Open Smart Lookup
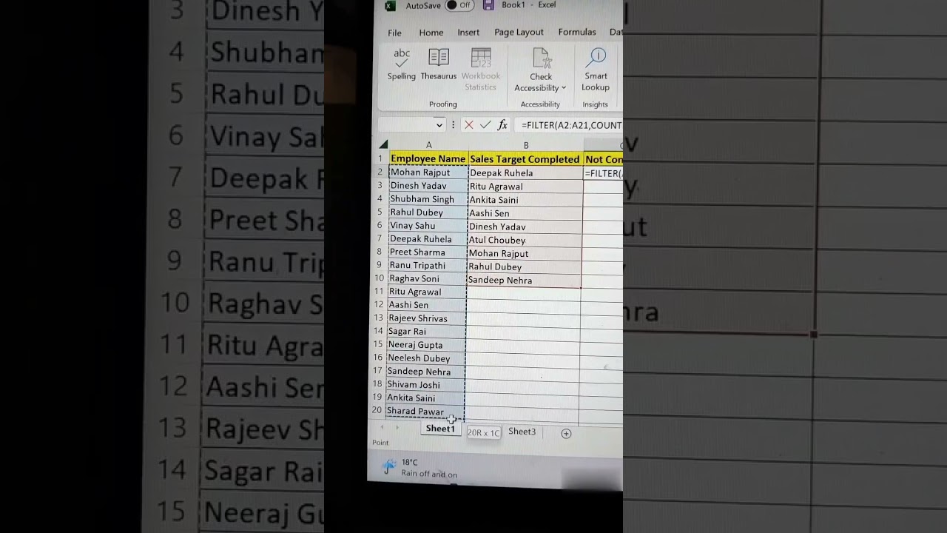947x533 pixels. [x=596, y=70]
